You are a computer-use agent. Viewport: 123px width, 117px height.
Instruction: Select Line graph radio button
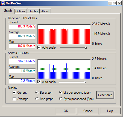pos(37,99)
